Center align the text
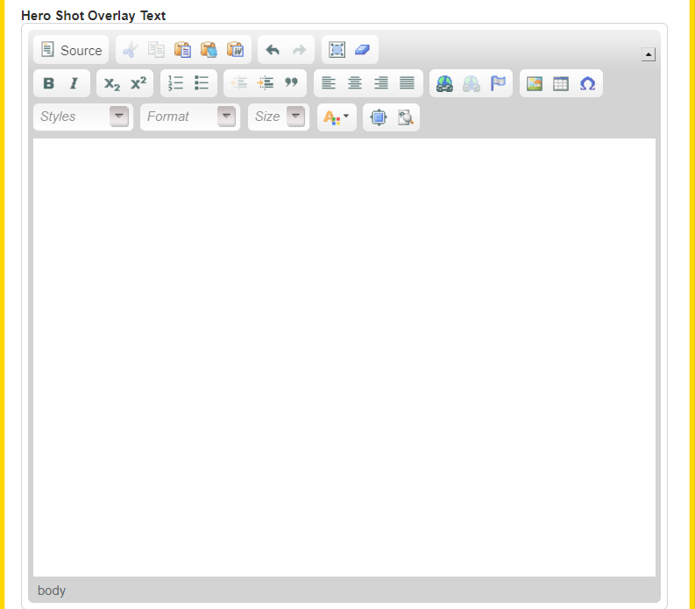Image resolution: width=695 pixels, height=609 pixels. pos(355,83)
